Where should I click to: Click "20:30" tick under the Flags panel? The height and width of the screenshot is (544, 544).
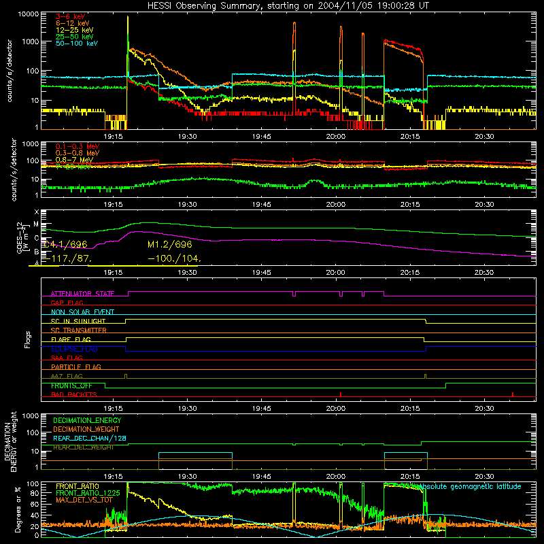pyautogui.click(x=484, y=409)
